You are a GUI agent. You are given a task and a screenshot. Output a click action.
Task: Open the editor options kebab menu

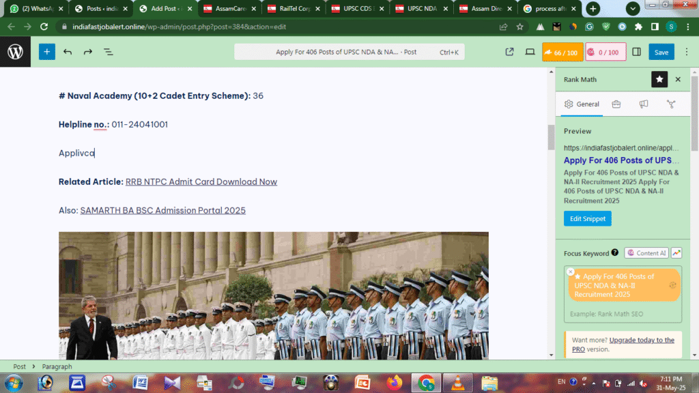coord(687,52)
